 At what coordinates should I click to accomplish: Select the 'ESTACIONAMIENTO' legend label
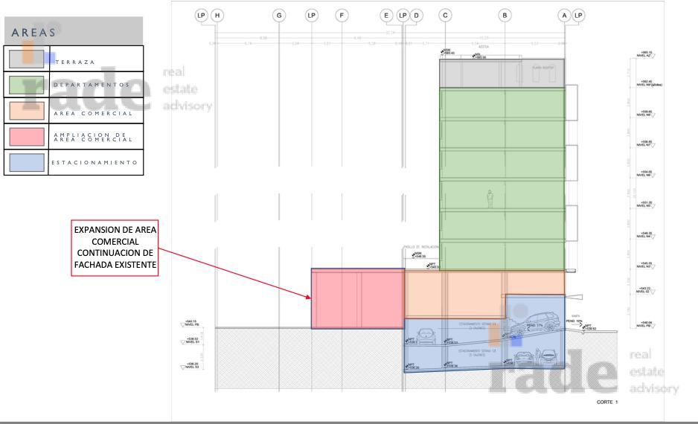pyautogui.click(x=95, y=162)
